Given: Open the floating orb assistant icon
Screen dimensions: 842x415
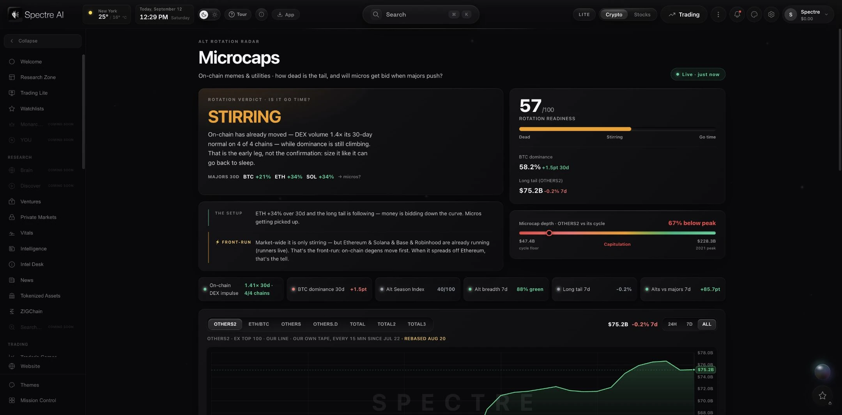Looking at the screenshot, I should pos(823,372).
